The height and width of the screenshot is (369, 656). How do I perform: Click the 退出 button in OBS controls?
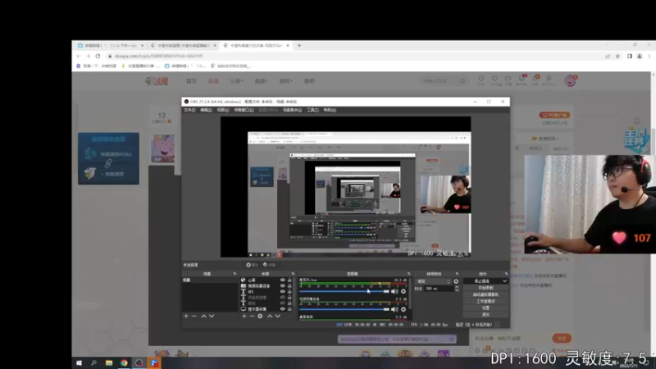(485, 315)
